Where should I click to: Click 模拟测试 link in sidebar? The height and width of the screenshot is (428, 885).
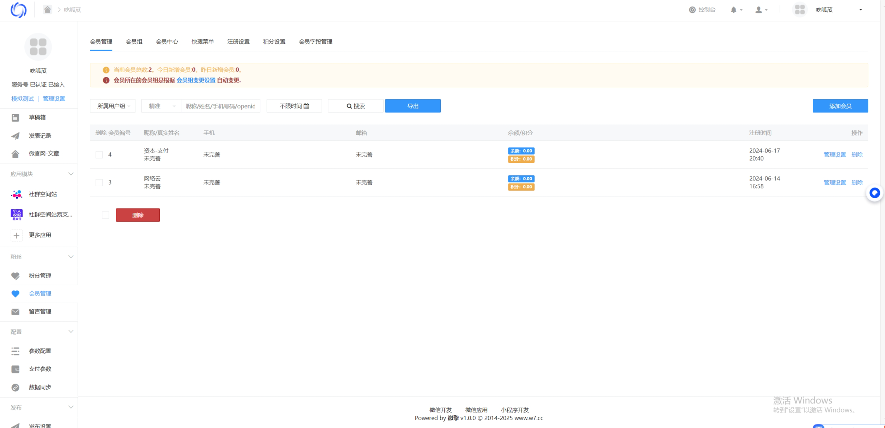[22, 99]
